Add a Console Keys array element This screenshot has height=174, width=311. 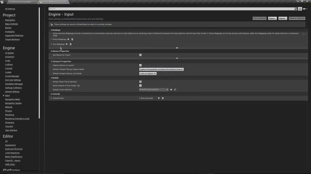coord(159,98)
